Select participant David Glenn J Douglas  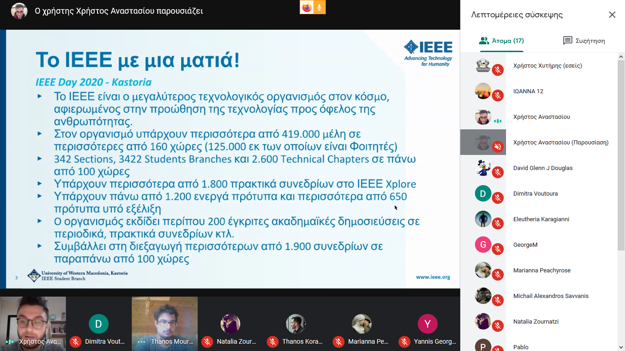[539, 168]
